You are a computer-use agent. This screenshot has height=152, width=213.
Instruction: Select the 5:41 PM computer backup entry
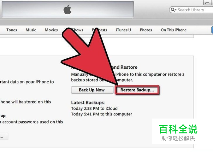pos(102,114)
